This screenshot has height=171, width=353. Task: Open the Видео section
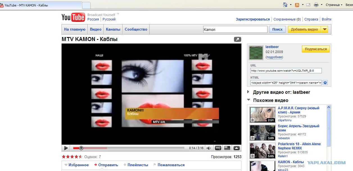pos(96,29)
